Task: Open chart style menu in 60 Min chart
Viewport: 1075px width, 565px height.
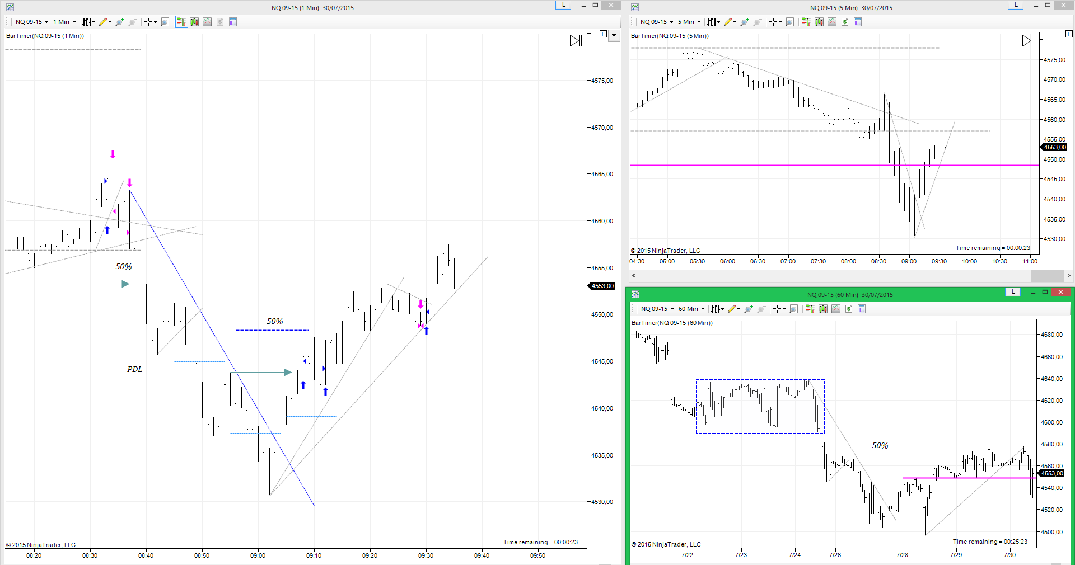Action: [x=717, y=309]
